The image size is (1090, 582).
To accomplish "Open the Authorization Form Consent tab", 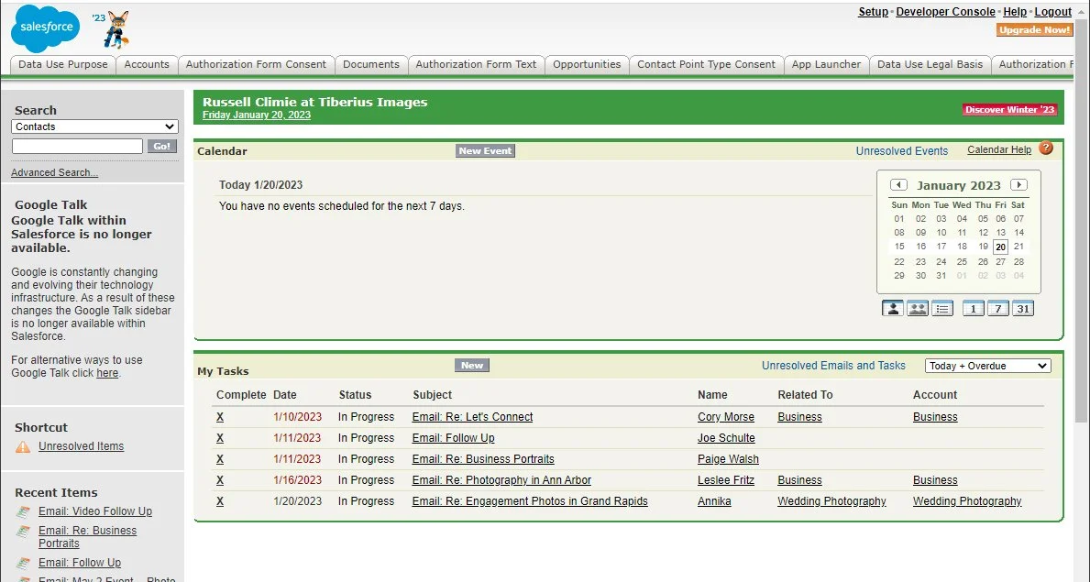I will coord(256,64).
